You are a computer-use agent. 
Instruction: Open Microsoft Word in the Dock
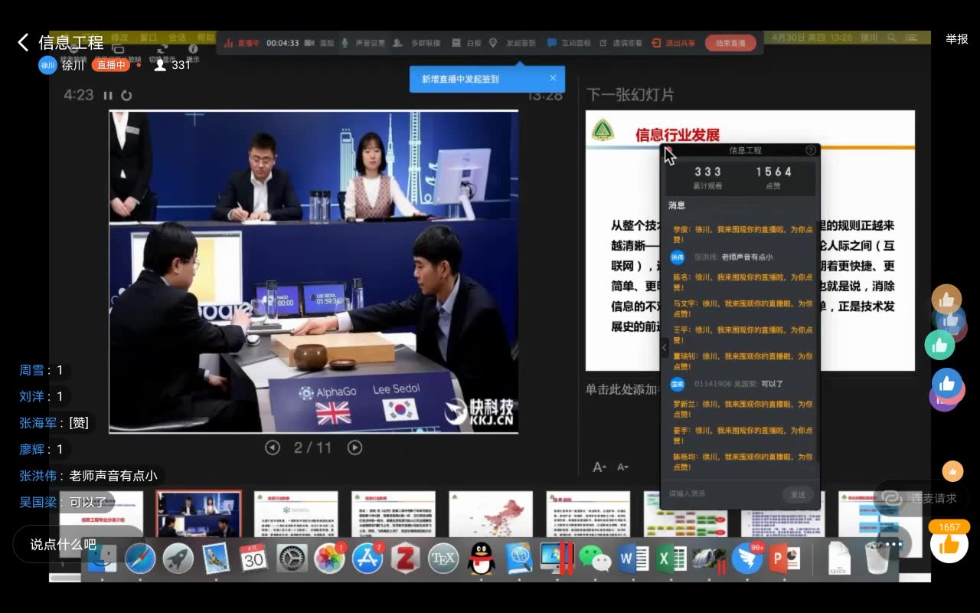632,559
